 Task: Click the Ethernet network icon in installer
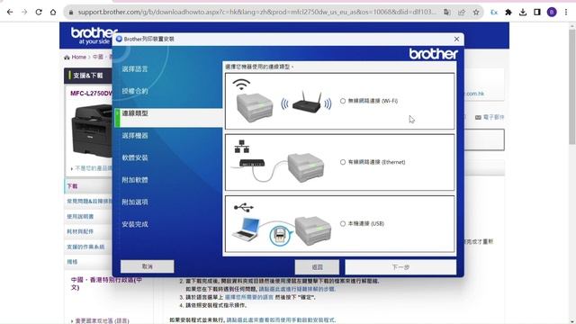242,146
